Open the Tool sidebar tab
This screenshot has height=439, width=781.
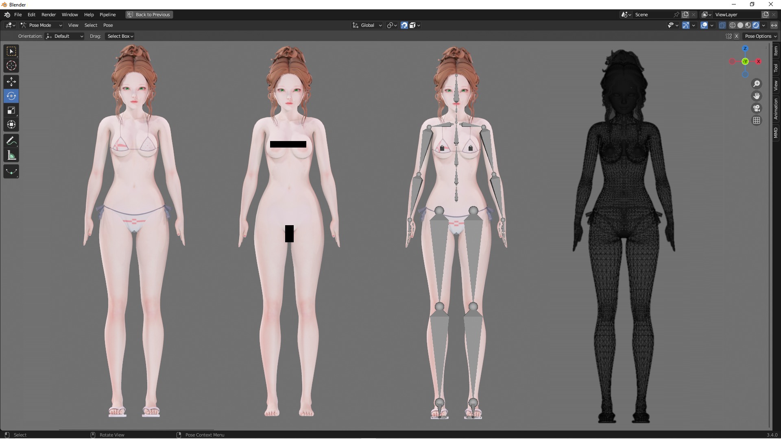(x=776, y=68)
